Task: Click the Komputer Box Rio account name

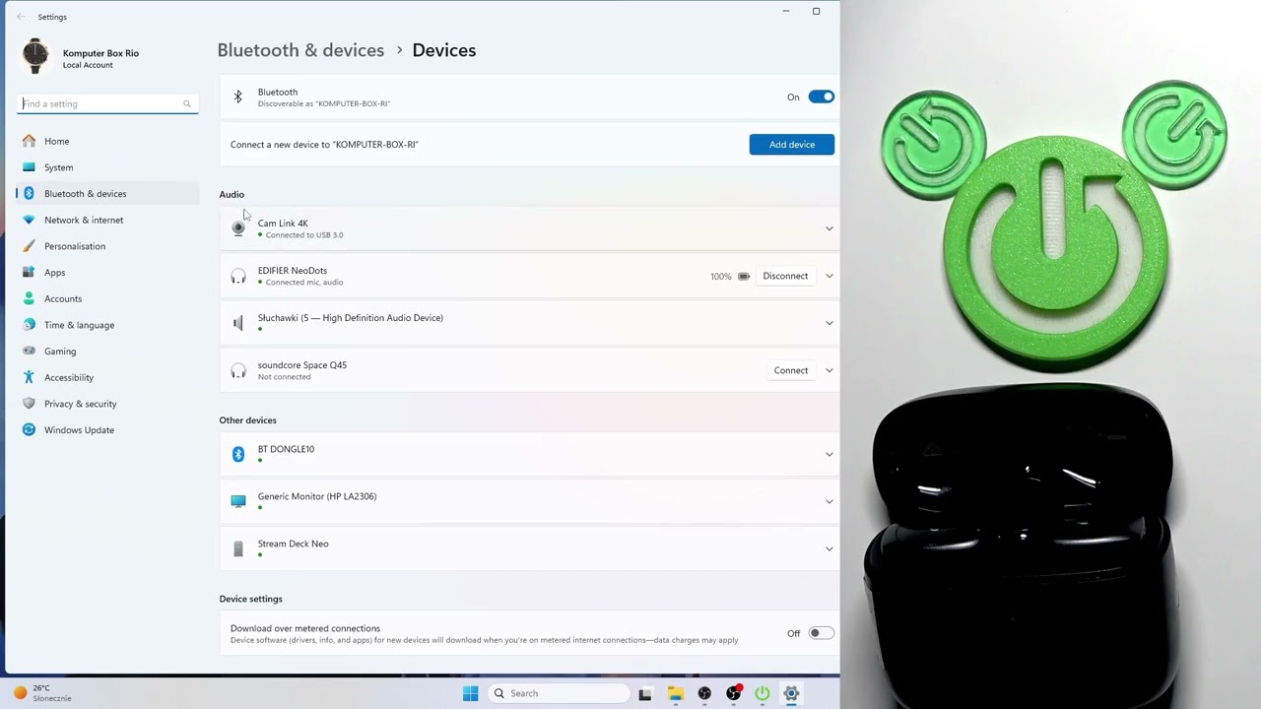Action: pyautogui.click(x=100, y=53)
